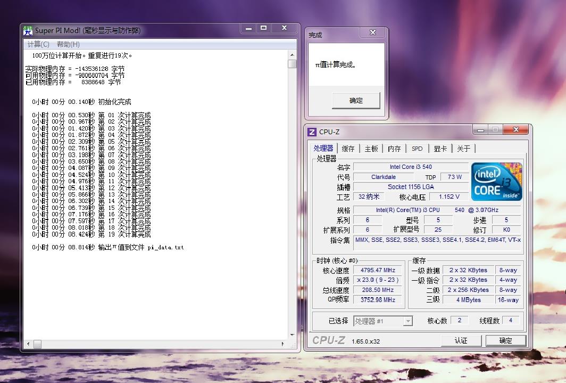Viewport: 566px width, 383px height.
Task: Click Super PI vertical scrollbar up arrow
Action: click(x=292, y=55)
